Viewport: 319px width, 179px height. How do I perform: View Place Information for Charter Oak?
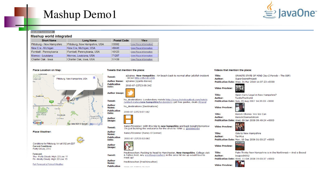click(142, 59)
